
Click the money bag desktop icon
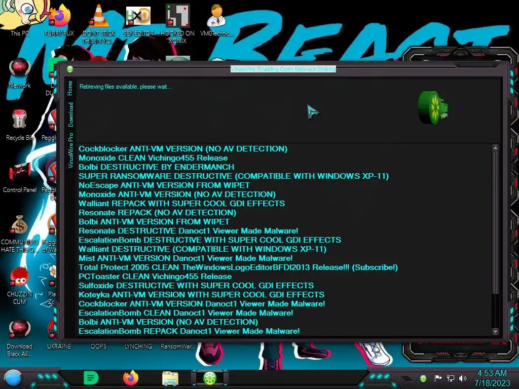click(x=20, y=233)
